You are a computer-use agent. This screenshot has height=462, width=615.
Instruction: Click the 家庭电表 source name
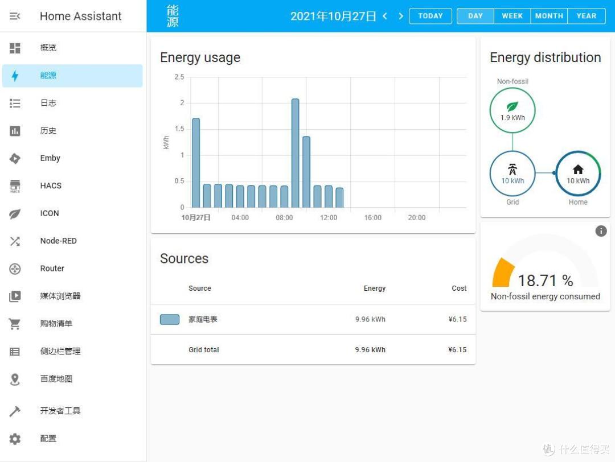(x=203, y=319)
